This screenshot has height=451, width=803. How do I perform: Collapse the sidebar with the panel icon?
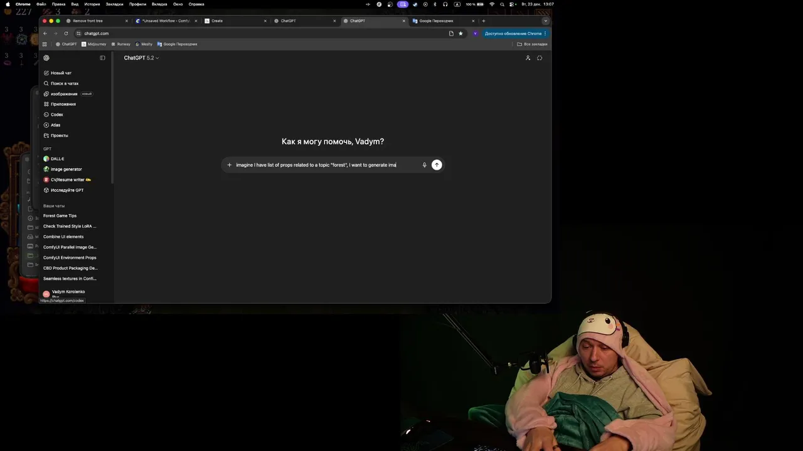coord(102,58)
